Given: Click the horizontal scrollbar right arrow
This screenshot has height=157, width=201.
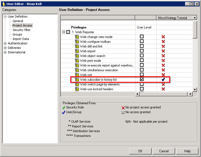Looking at the screenshot, I should tap(190, 94).
